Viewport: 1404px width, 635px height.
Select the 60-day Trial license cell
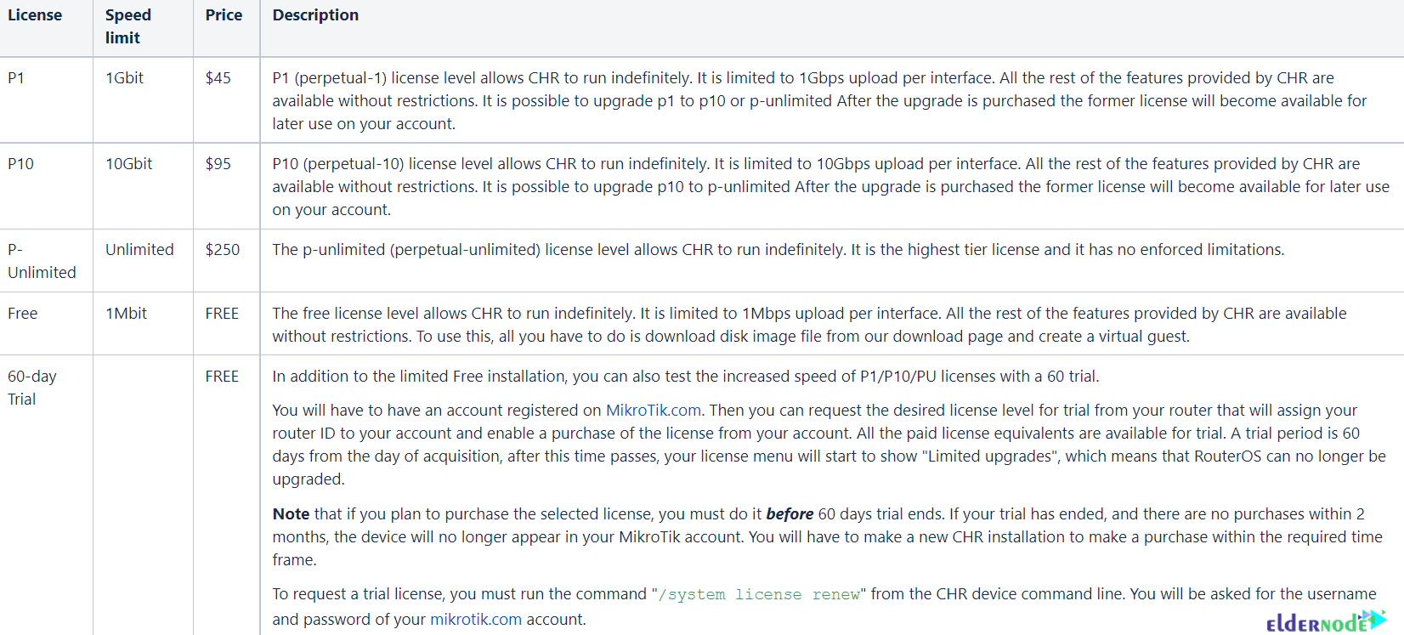[46, 495]
